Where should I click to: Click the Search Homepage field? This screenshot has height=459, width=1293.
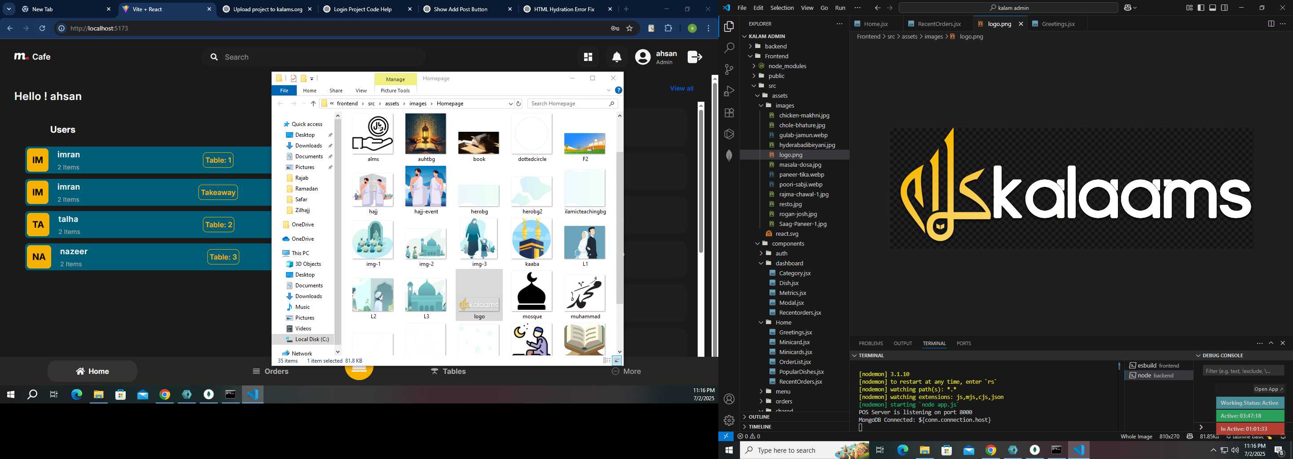(x=572, y=104)
